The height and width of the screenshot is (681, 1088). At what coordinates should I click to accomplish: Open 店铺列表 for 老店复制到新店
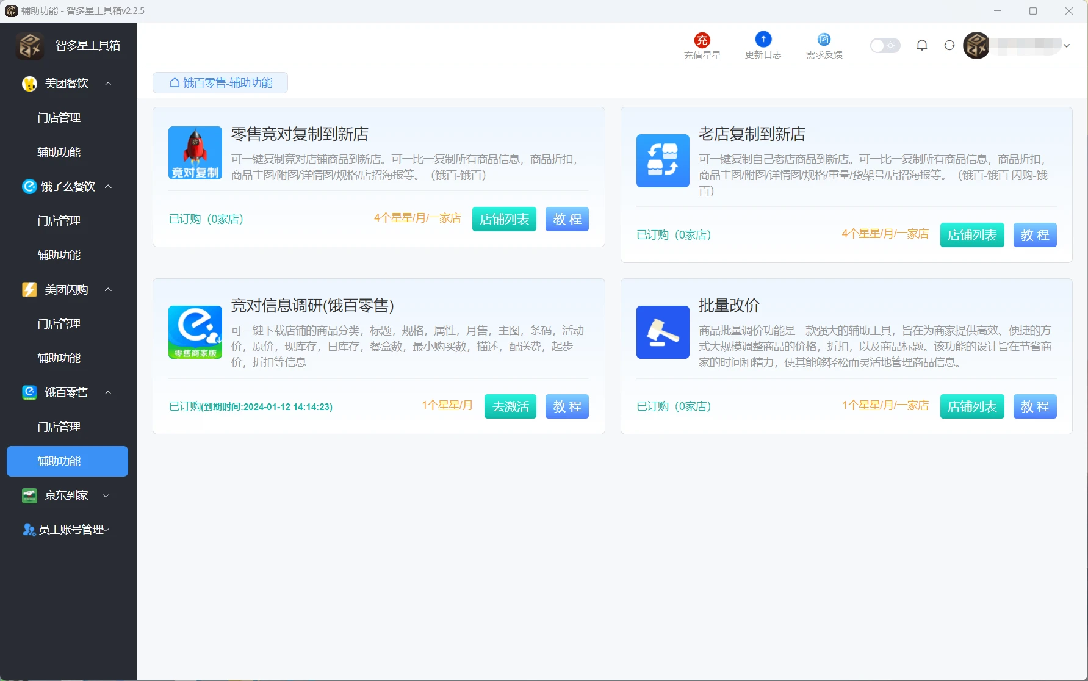[x=972, y=235]
